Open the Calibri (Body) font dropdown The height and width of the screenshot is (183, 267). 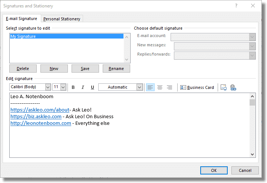coord(48,87)
